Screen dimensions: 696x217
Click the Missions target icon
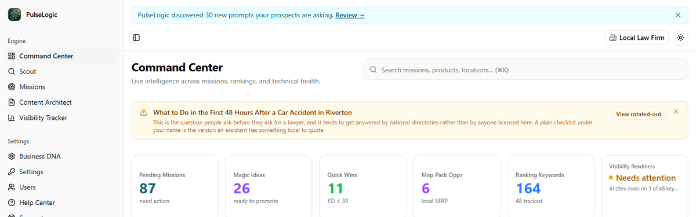pyautogui.click(x=12, y=87)
